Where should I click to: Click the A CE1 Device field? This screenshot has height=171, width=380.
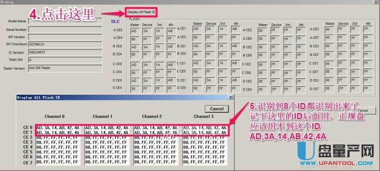pyautogui.click(x=210, y=29)
